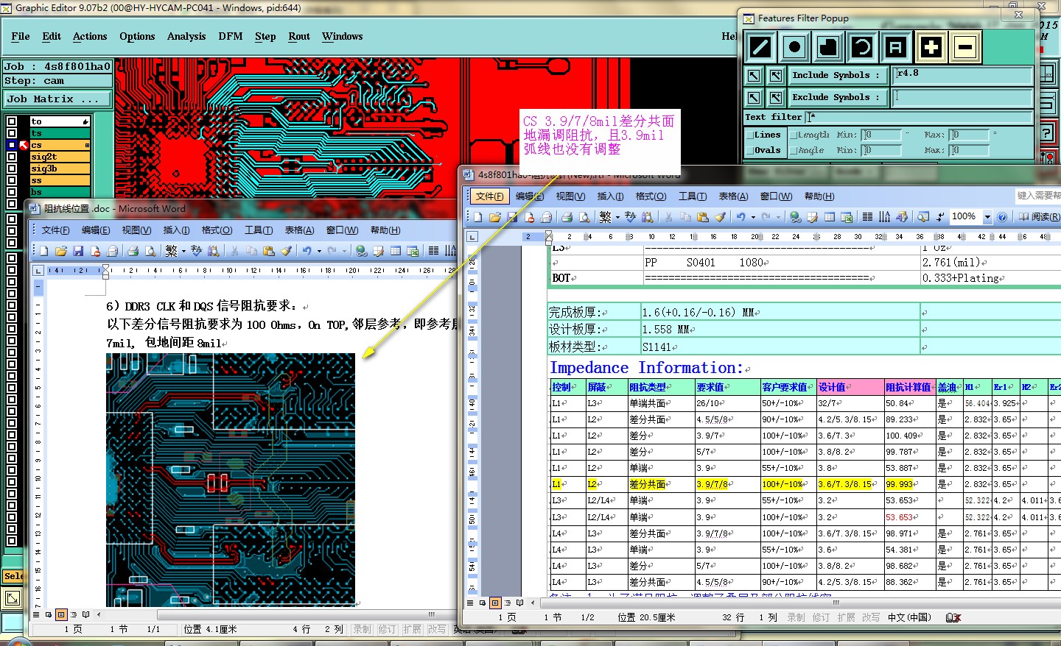Open 繁 conversion dropdown in 阻抗线位置.doc toolbar
The height and width of the screenshot is (646, 1061).
[183, 251]
